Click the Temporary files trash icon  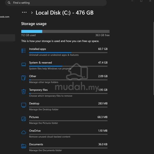tap(24, 91)
